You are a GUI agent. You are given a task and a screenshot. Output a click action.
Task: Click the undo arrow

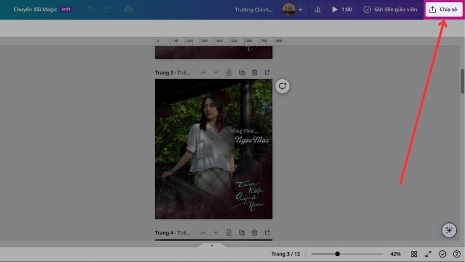pos(91,9)
